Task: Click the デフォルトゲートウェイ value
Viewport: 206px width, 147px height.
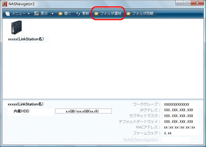Action: (x=178, y=122)
